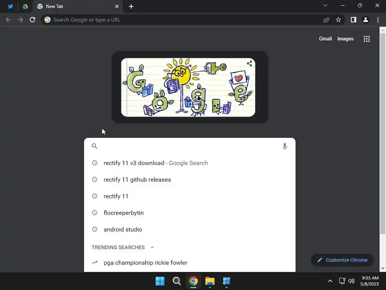Start voice search with microphone
Screen dimensions: 386x290
(285, 146)
